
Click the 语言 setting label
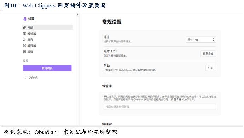click(x=106, y=37)
